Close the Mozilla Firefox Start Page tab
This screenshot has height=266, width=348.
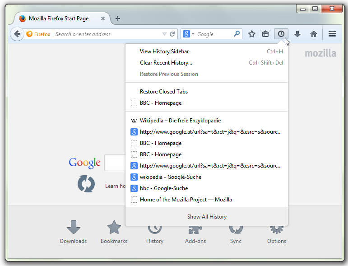[103, 19]
